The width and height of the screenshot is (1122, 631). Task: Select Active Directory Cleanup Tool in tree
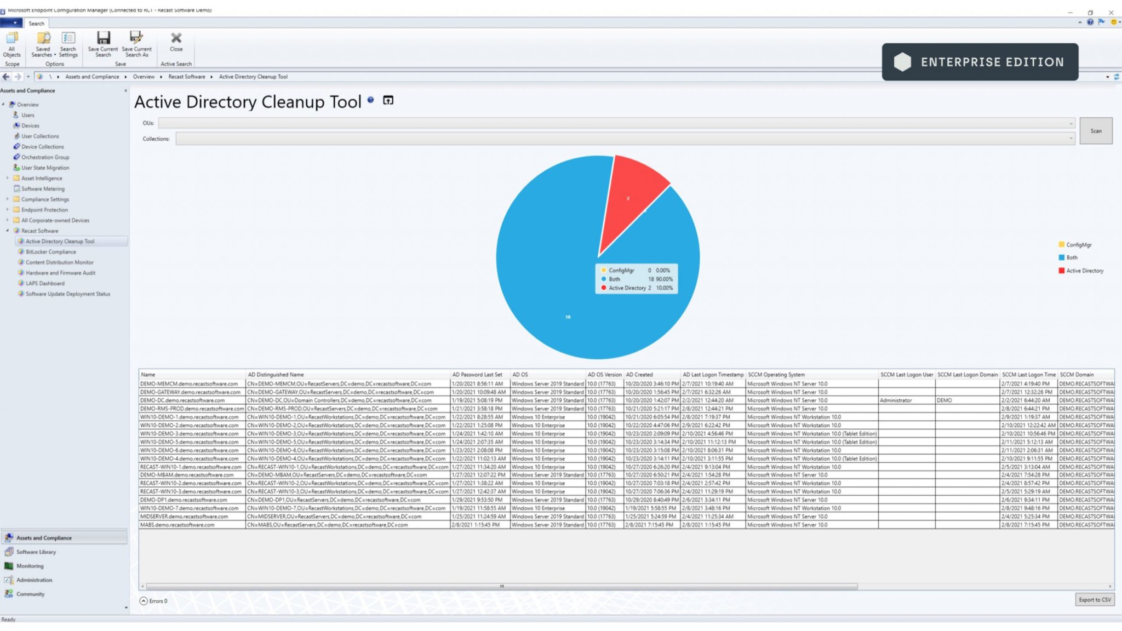click(x=72, y=241)
